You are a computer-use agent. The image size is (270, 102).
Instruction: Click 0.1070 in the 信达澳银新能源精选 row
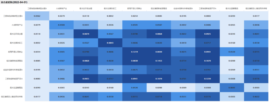207,61
